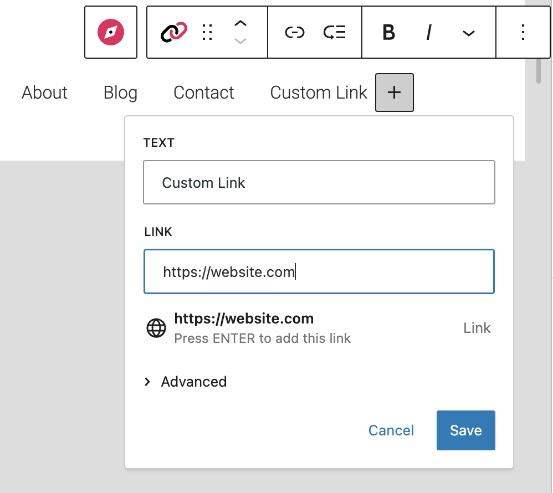Focus the Link URL input field
This screenshot has width=553, height=493.
point(319,271)
